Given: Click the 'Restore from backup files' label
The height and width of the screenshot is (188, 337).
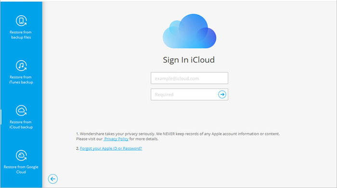Looking at the screenshot, I should 21,35.
